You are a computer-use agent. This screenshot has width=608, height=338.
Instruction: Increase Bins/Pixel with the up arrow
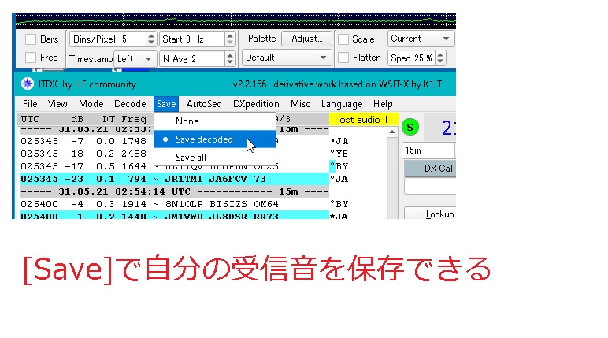pos(151,35)
